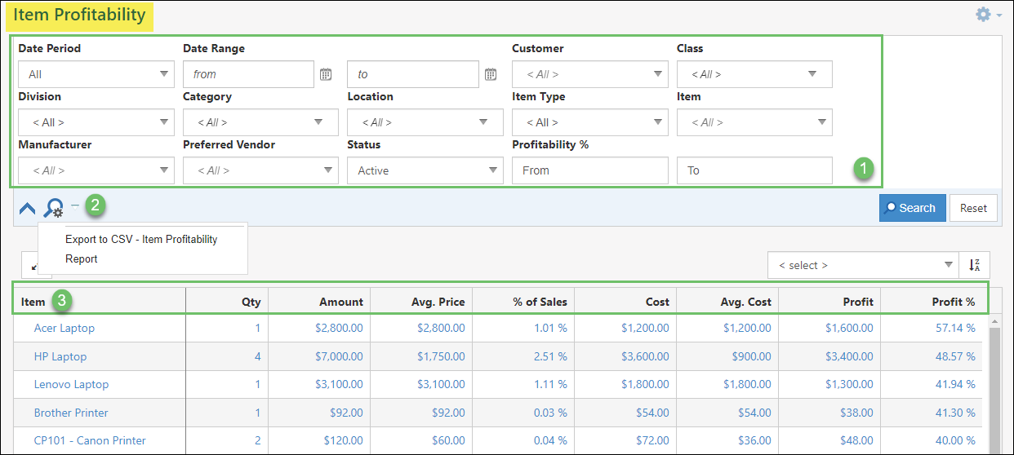Open the search settings magnifier icon
Image resolution: width=1014 pixels, height=455 pixels.
pyautogui.click(x=53, y=208)
